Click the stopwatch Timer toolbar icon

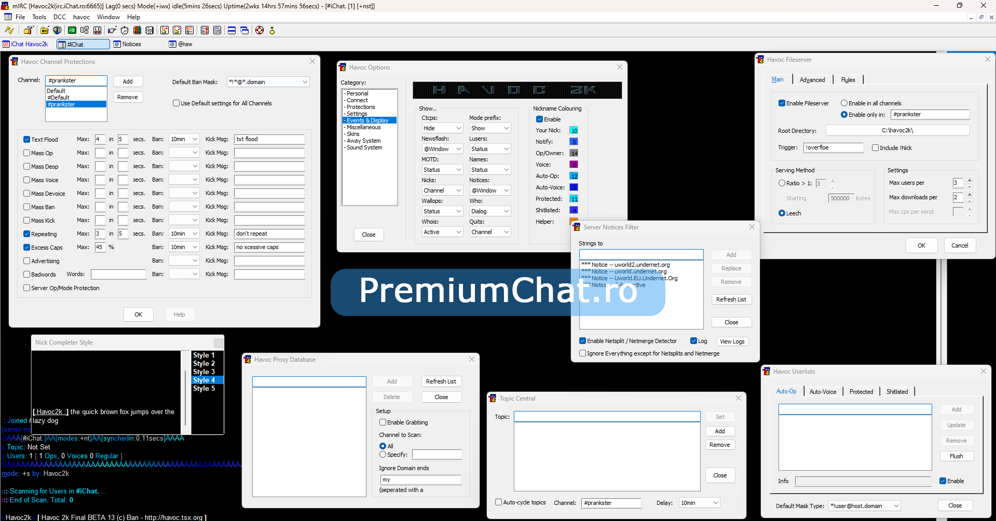(x=125, y=30)
